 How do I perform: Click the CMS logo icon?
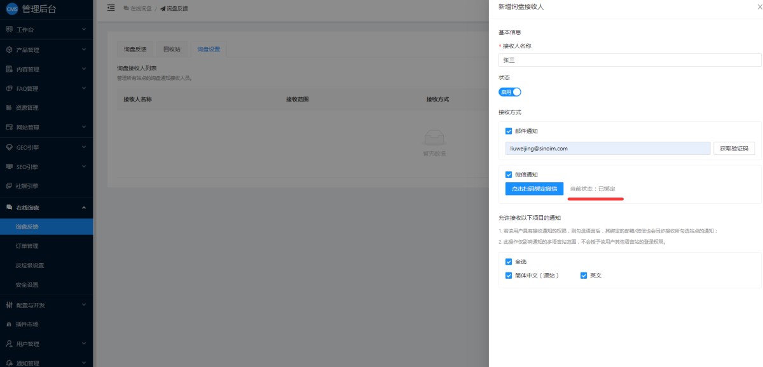(11, 8)
